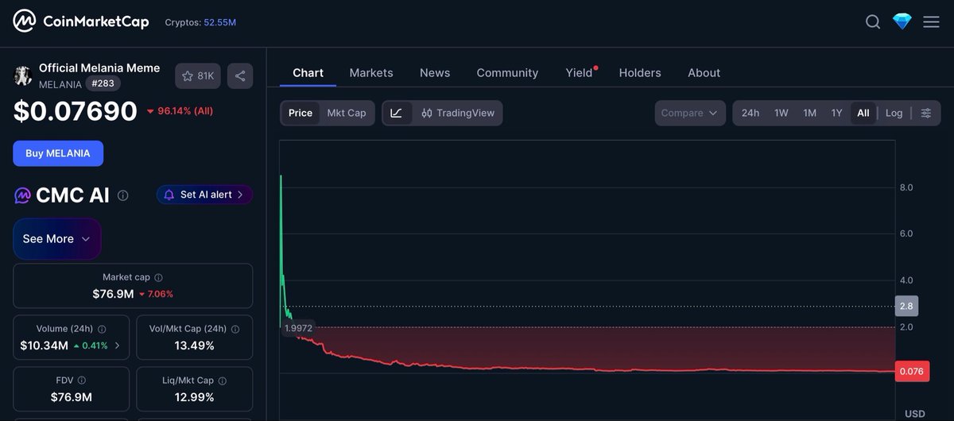Screen dimensions: 954x421
Task: Open the Community tab
Action: [507, 72]
